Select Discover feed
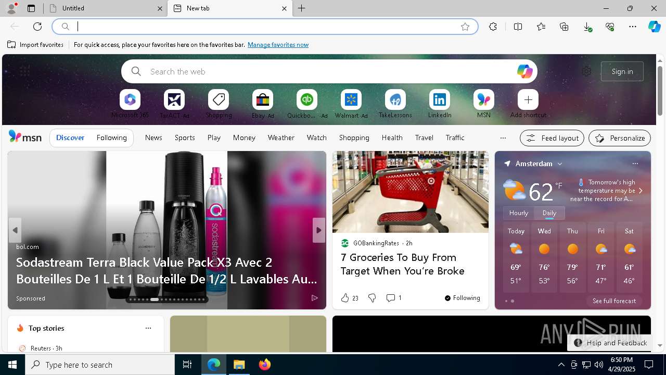 click(x=70, y=137)
